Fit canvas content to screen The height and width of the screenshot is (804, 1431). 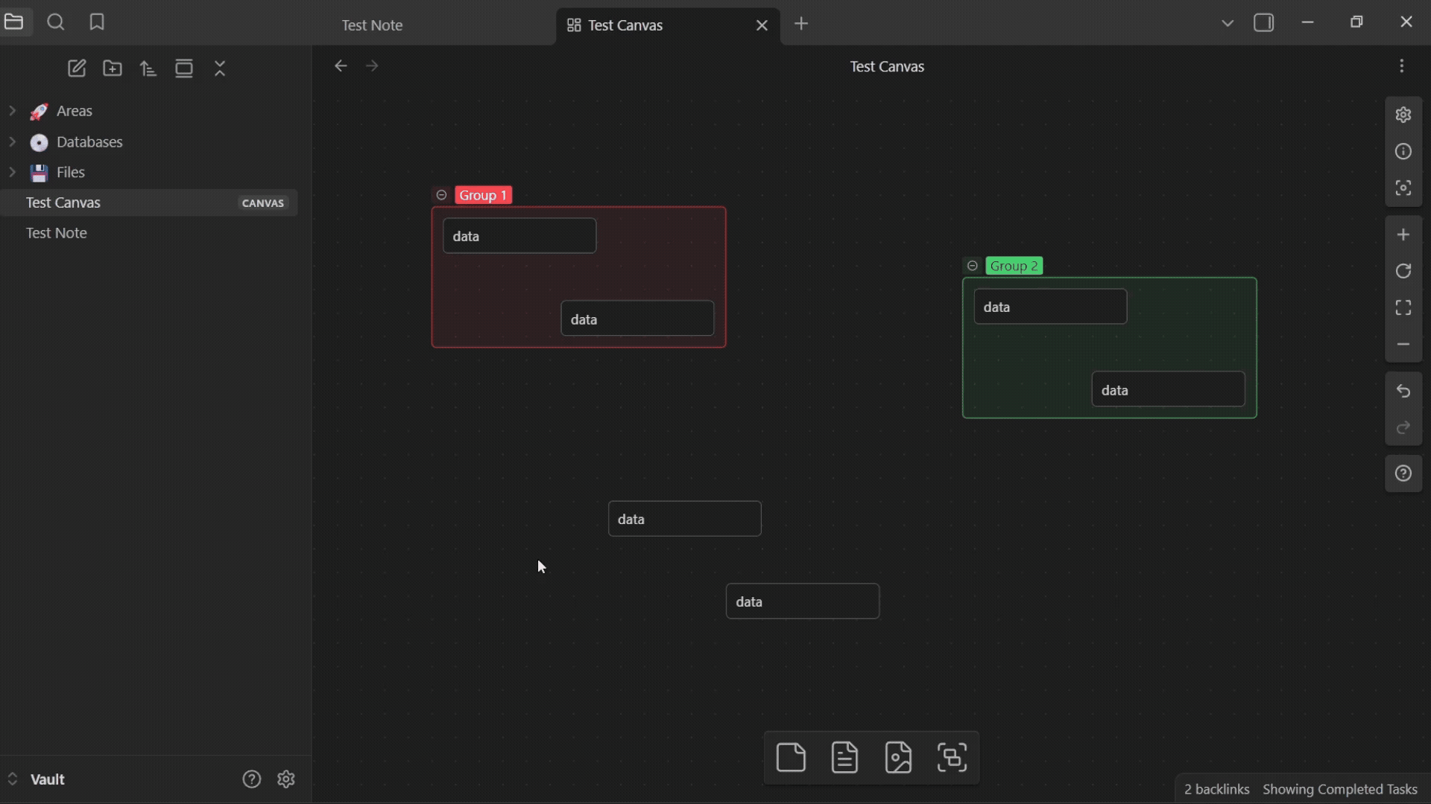(x=1404, y=307)
